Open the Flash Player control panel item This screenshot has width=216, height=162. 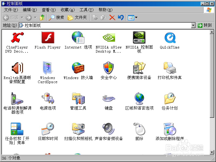click(48, 37)
